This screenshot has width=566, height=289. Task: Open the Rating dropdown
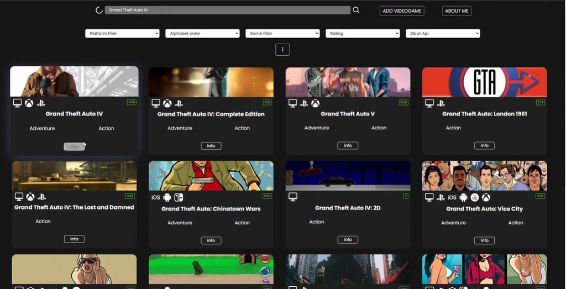click(x=363, y=33)
